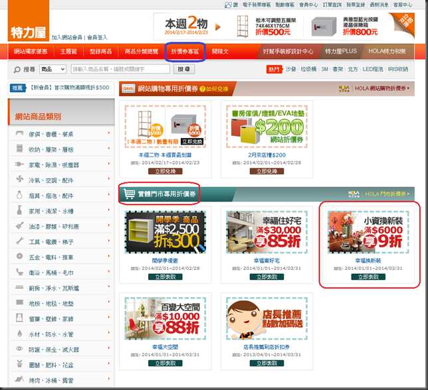Open the 特力屋PLUS nav tab
This screenshot has height=390, width=428.
[x=341, y=51]
